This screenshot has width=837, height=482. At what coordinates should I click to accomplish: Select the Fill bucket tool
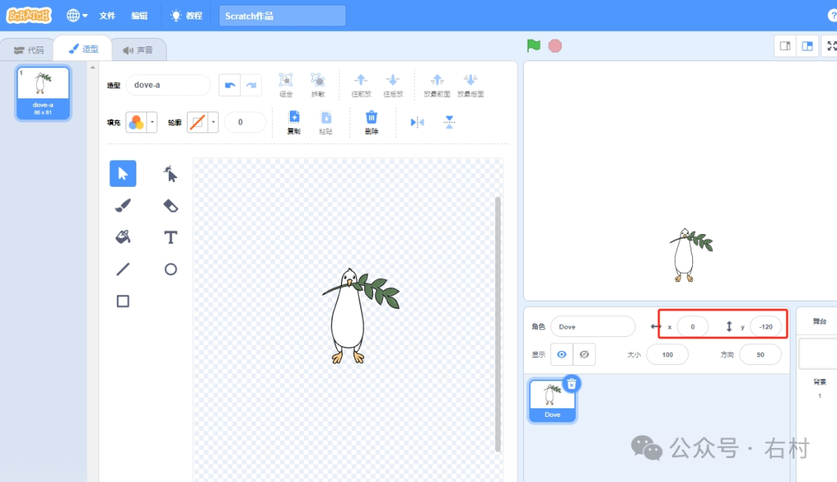pyautogui.click(x=122, y=237)
